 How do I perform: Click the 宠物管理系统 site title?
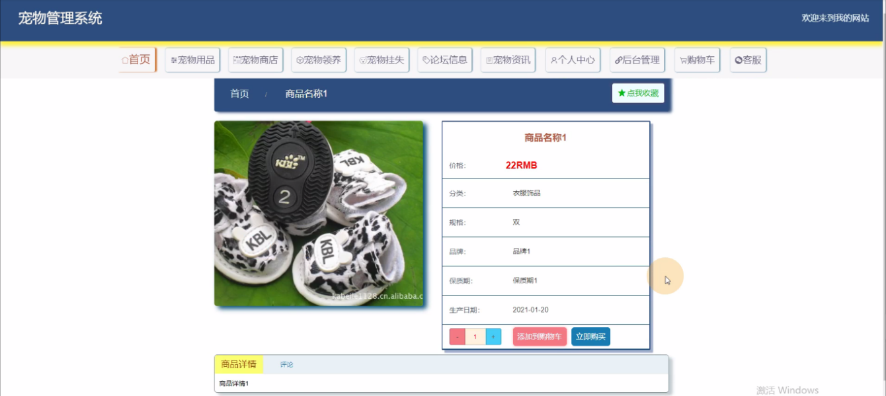tap(60, 19)
